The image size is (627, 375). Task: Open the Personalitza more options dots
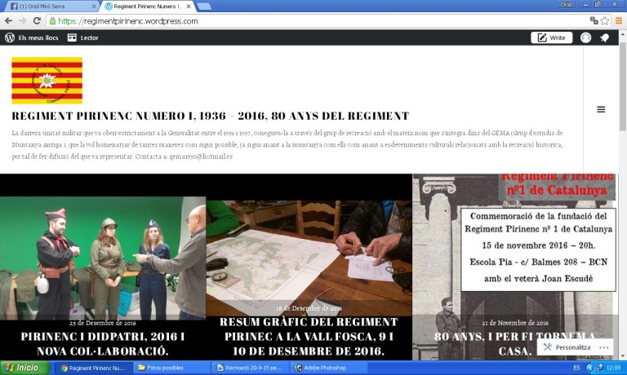[603, 347]
